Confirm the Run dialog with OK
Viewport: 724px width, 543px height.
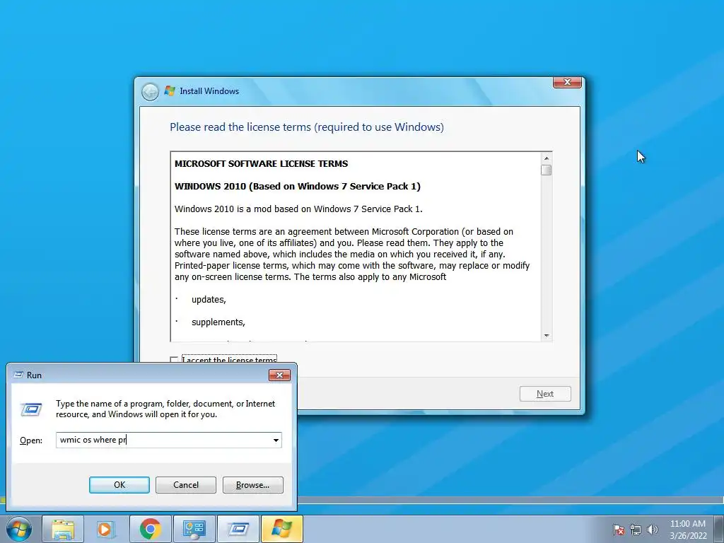coord(119,485)
